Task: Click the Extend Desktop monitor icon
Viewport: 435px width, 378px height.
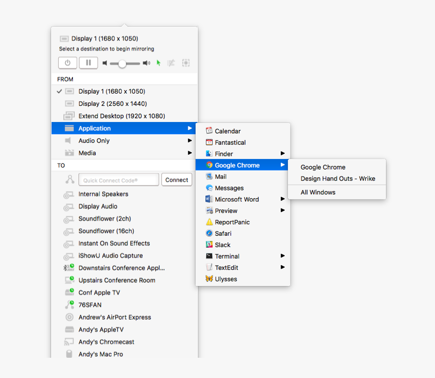Action: point(69,116)
